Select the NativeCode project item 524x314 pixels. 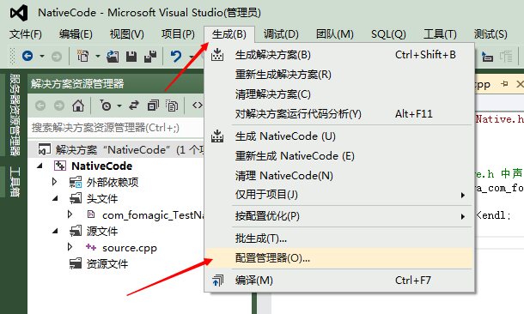point(101,166)
